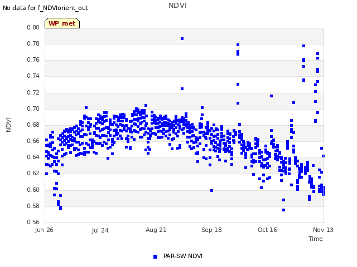The height and width of the screenshot is (267, 357).
Task: Click the 'No data for f_NDVIorient_out' message
Action: click(x=45, y=8)
